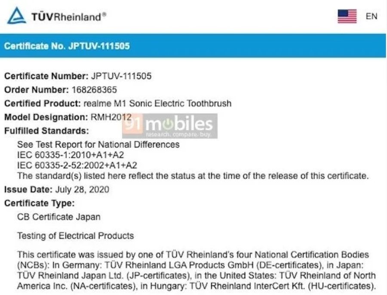The image size is (387, 295).
Task: Click the Issue Date July 28, 2020
Action: 82,189
